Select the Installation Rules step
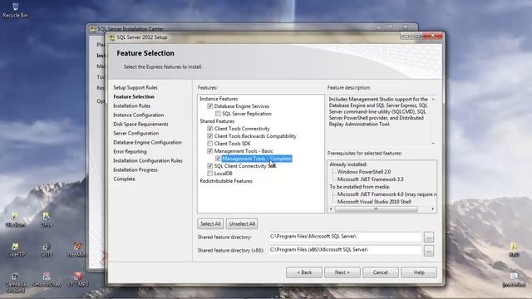Screen dimensions: 532x299 [x=131, y=105]
